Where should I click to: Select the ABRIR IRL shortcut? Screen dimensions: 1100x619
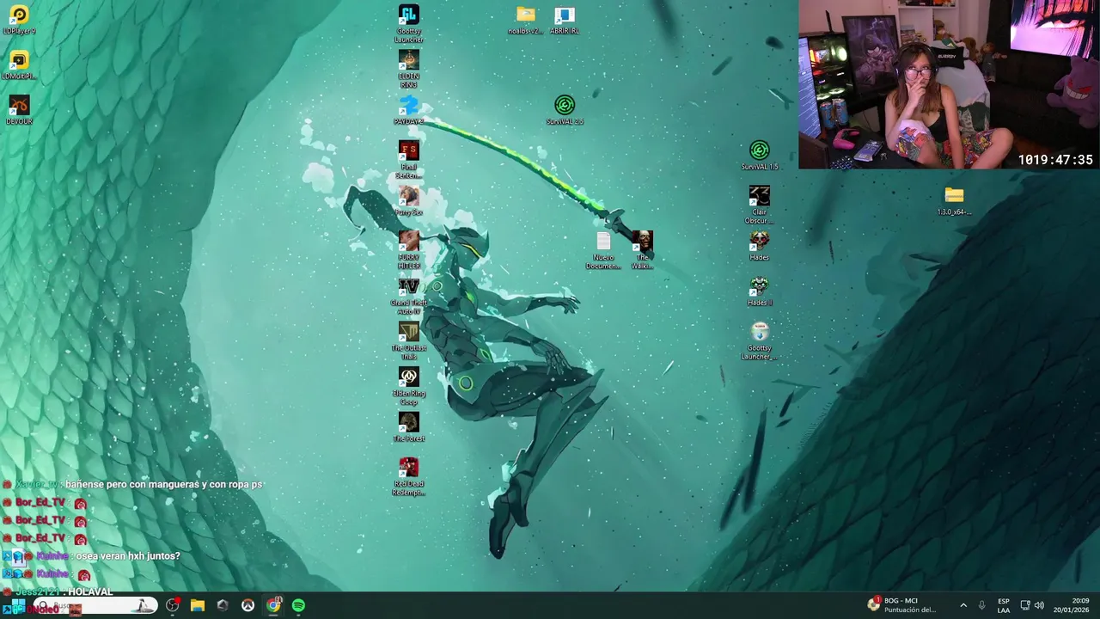[564, 20]
